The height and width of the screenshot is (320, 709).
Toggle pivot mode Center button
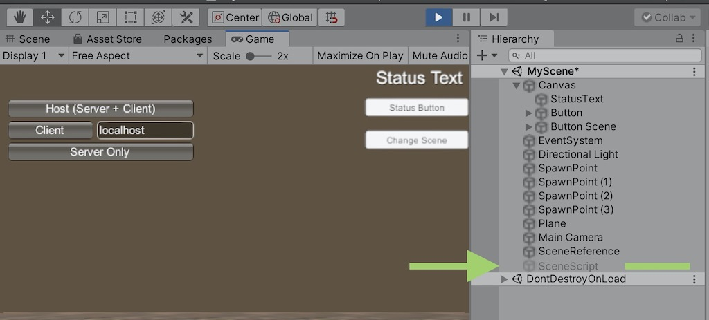click(x=235, y=17)
